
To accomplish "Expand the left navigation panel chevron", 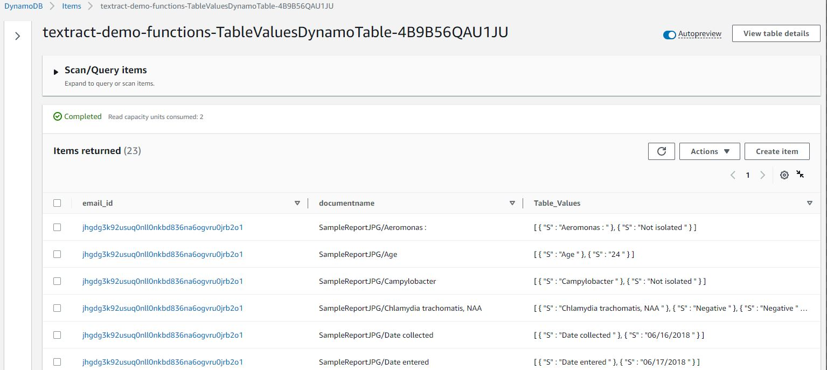I will tap(18, 36).
